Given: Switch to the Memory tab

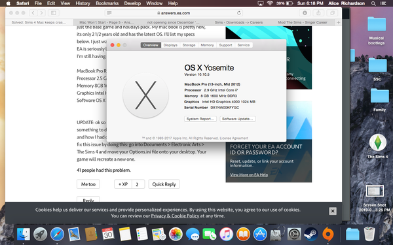Looking at the screenshot, I should point(207,45).
